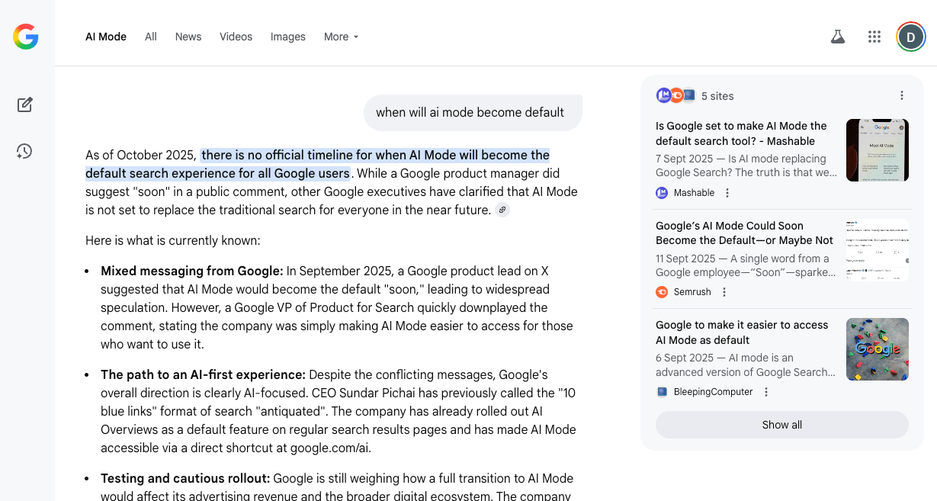This screenshot has height=501, width=937.
Task: Switch to the Videos tab
Action: (x=236, y=37)
